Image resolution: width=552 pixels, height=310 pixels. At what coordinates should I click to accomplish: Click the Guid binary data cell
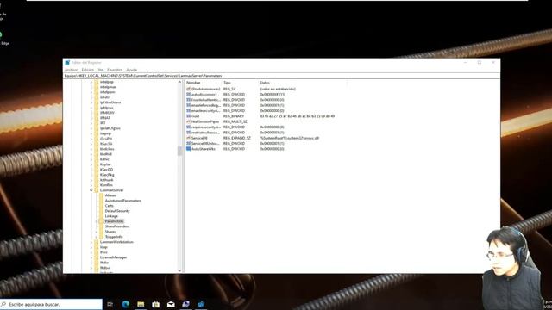[298, 116]
